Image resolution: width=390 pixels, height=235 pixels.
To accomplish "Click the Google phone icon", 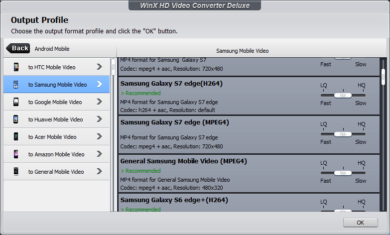I will point(16,102).
